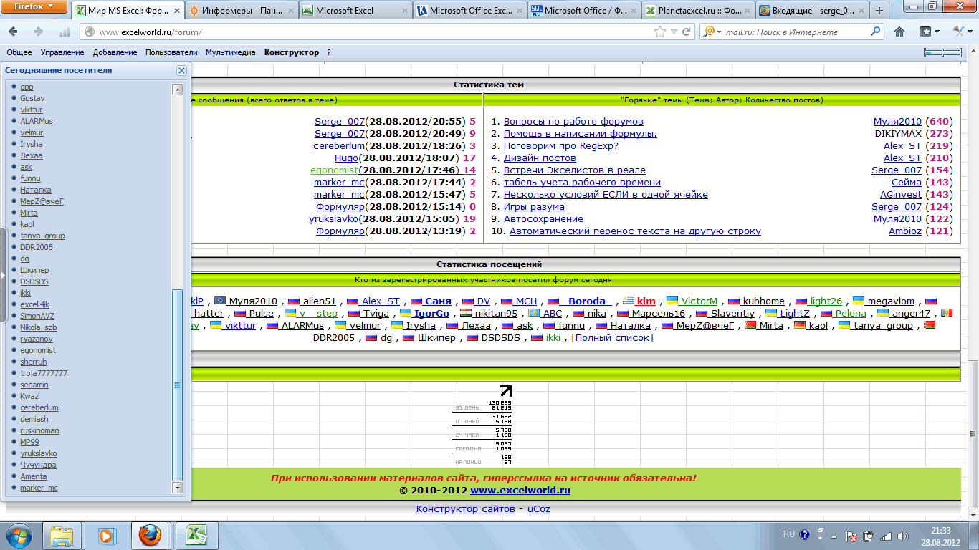Click the blue help tray icon
Viewport: 979px width, 550px height.
coord(805,534)
